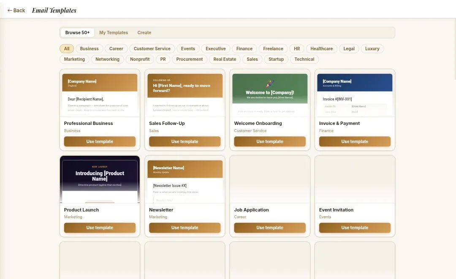Viewport: 456px width, 279px height.
Task: Switch to the Browse 50+ tab
Action: point(77,33)
